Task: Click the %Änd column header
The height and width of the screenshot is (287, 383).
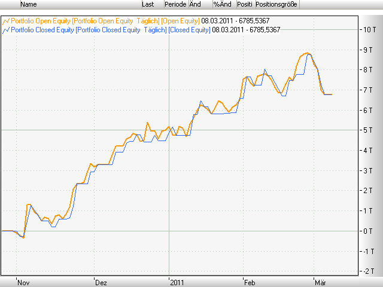Action: point(224,4)
